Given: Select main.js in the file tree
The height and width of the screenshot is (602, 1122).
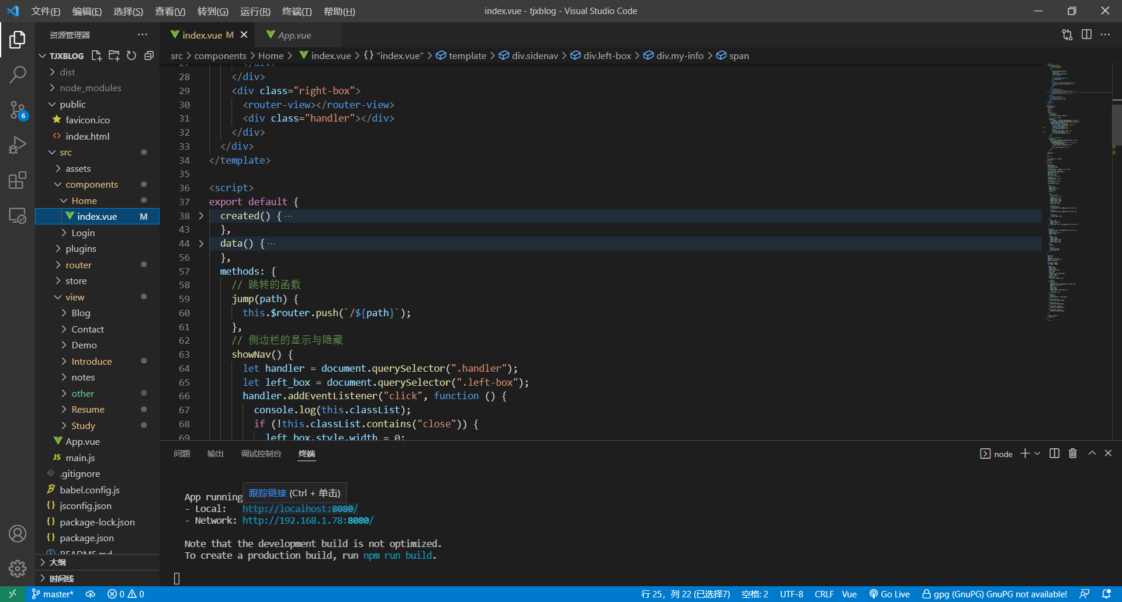Looking at the screenshot, I should (97, 458).
